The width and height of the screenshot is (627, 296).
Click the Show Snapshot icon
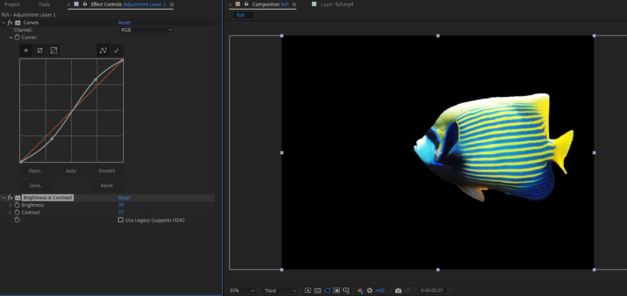[407, 290]
